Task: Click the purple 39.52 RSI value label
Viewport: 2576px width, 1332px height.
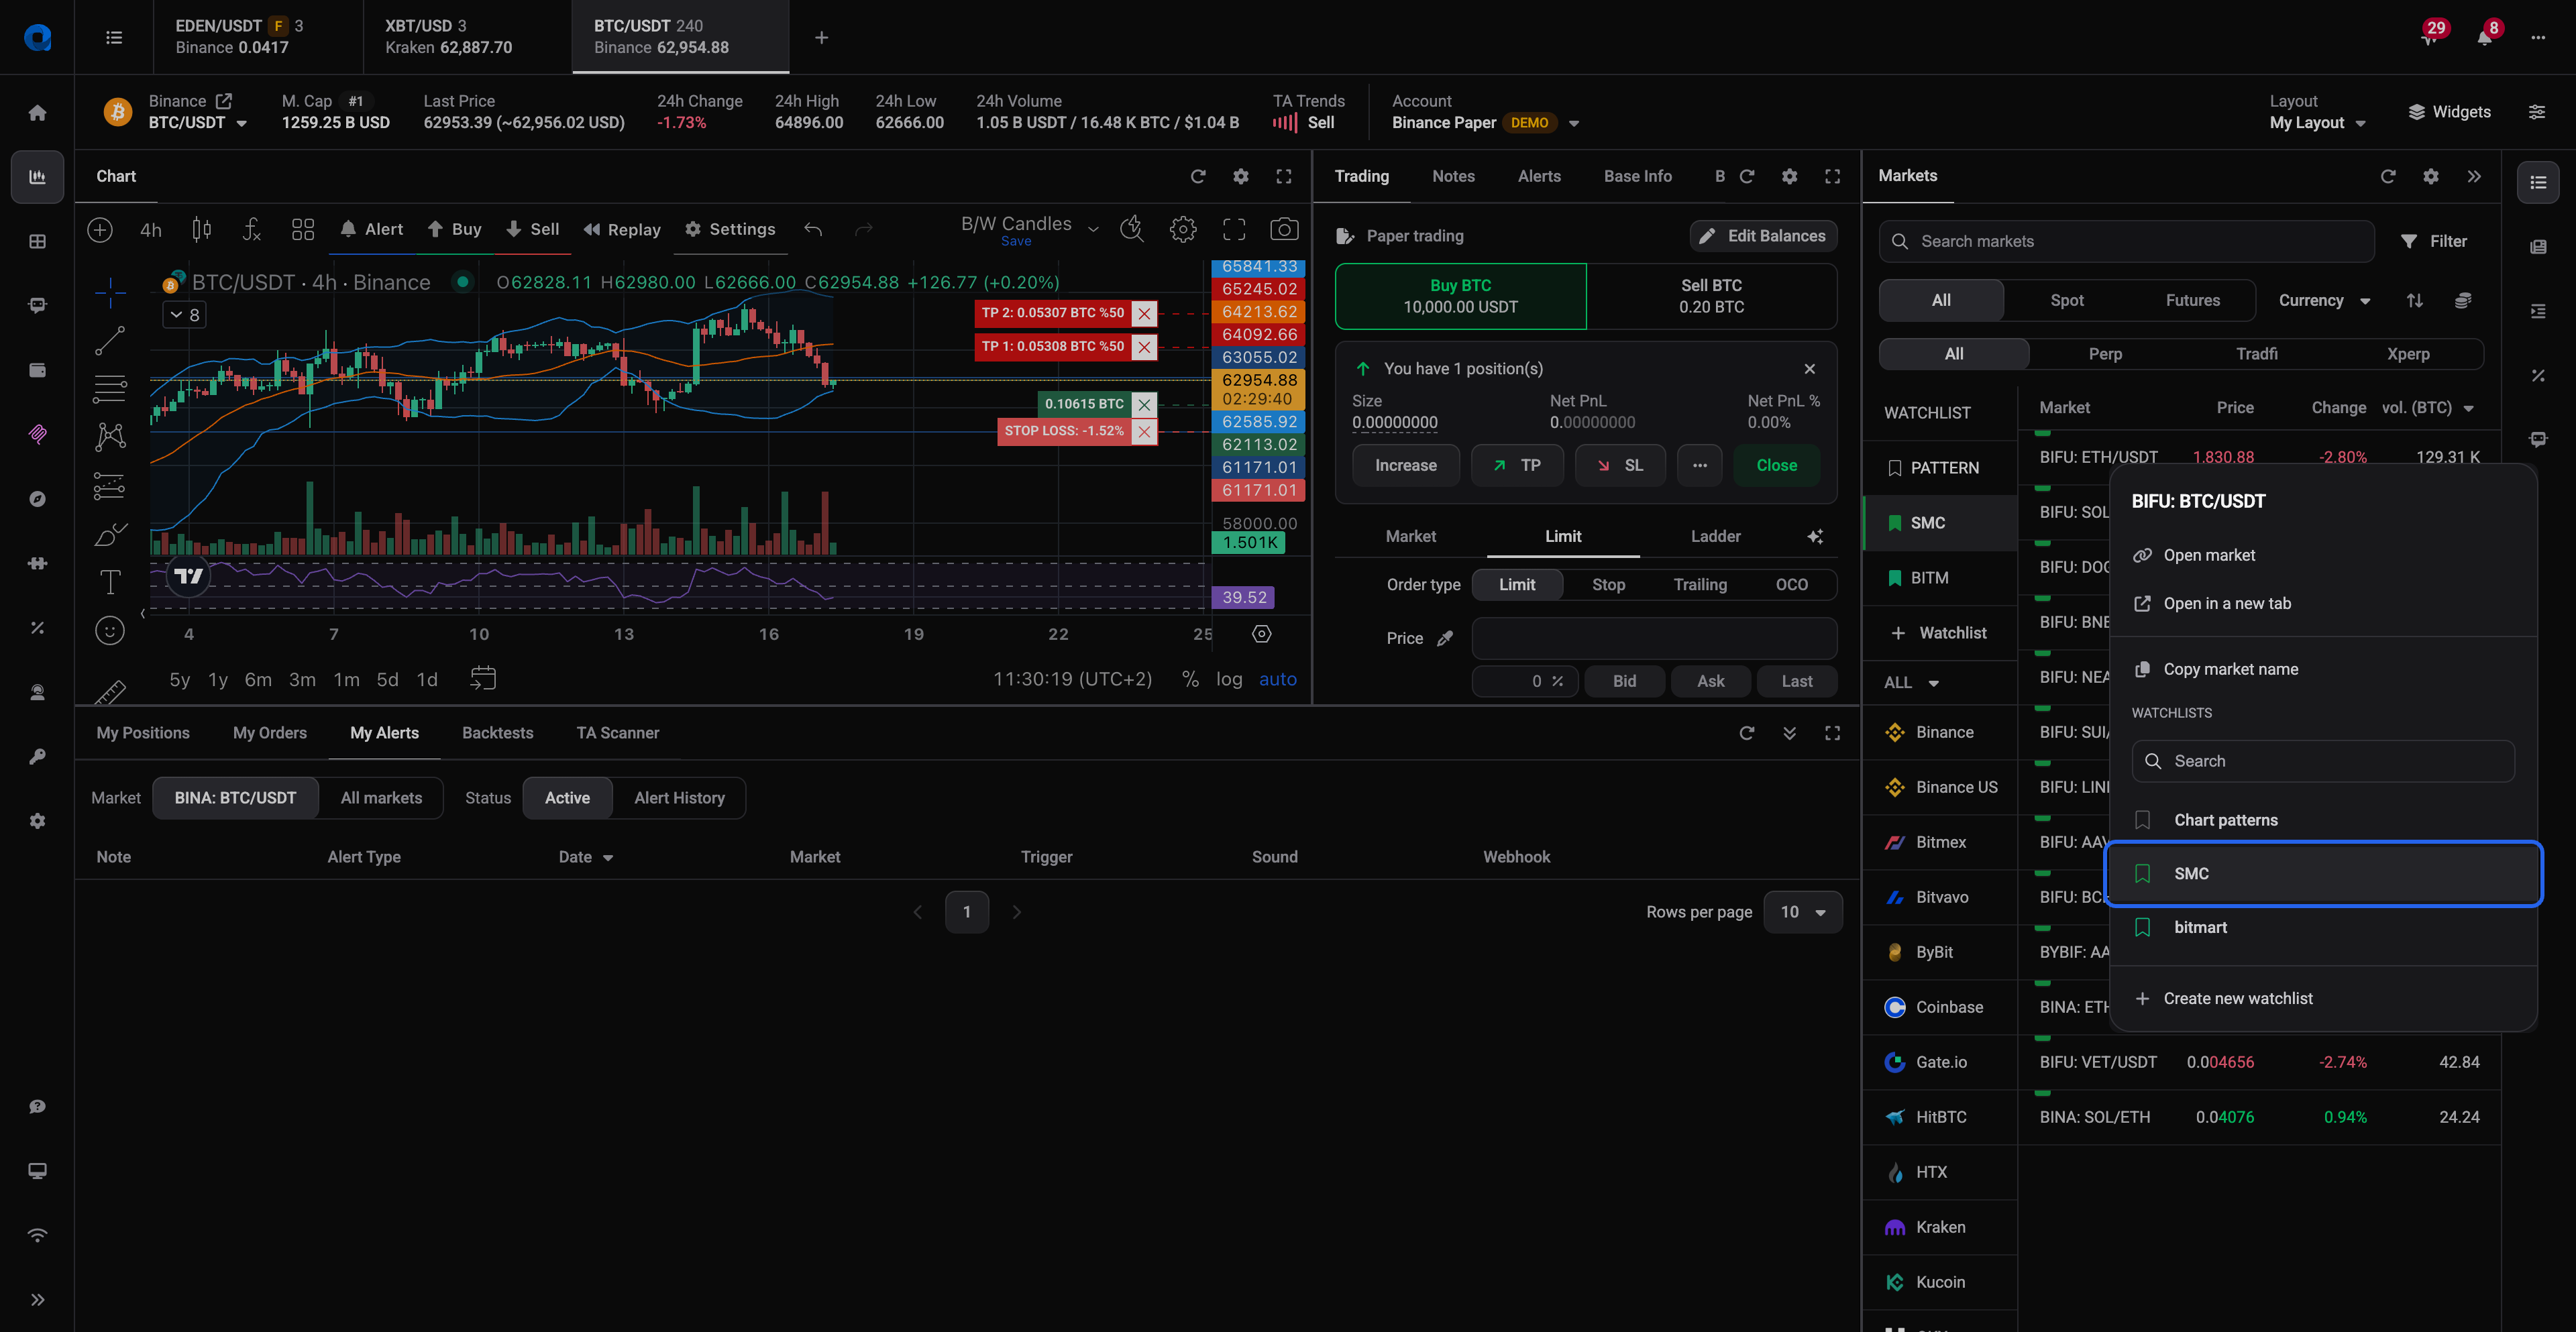Action: (x=1243, y=598)
